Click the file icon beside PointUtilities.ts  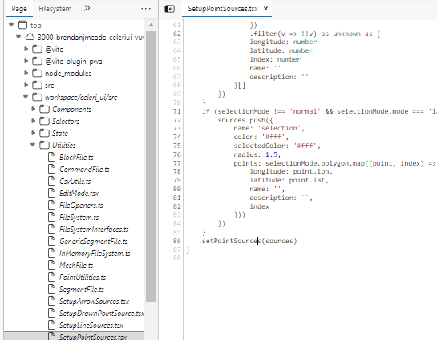51,277
